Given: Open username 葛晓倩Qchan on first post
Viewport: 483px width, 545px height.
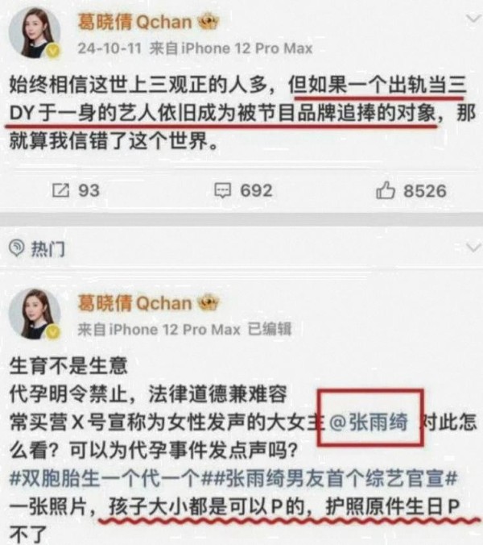Looking at the screenshot, I should click(134, 22).
